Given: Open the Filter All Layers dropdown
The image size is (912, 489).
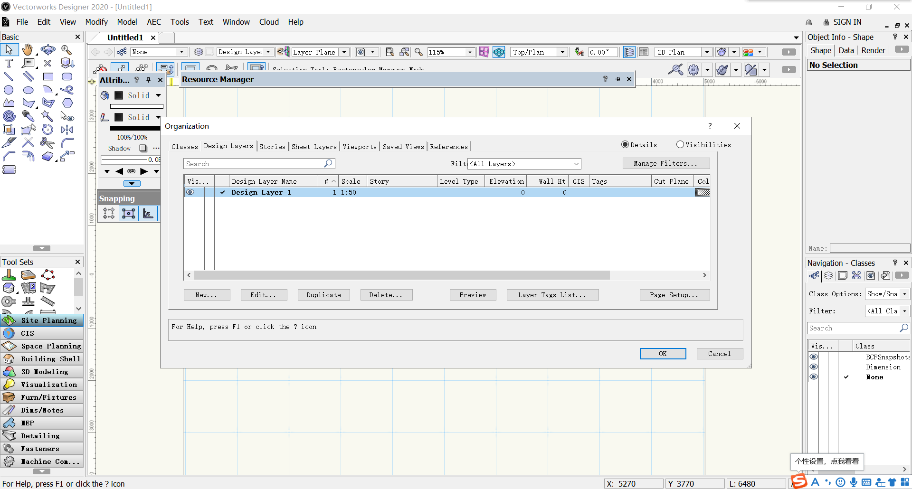Looking at the screenshot, I should [524, 164].
